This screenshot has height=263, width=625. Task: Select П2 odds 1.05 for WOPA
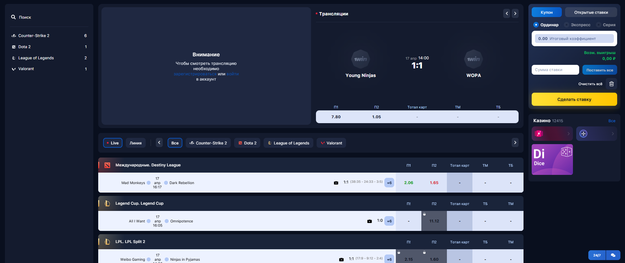click(377, 117)
